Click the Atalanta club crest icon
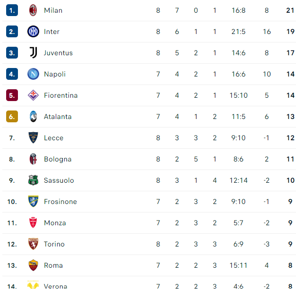296x289 pixels. 33,117
